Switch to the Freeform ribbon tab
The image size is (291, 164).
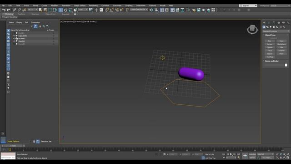coord(21,14)
